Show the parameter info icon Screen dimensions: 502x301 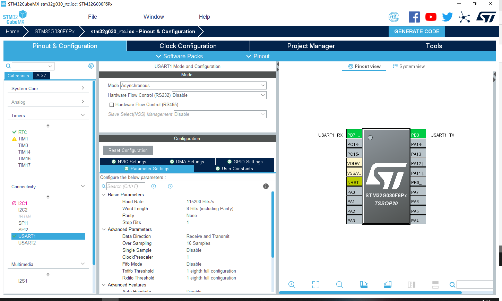click(266, 186)
